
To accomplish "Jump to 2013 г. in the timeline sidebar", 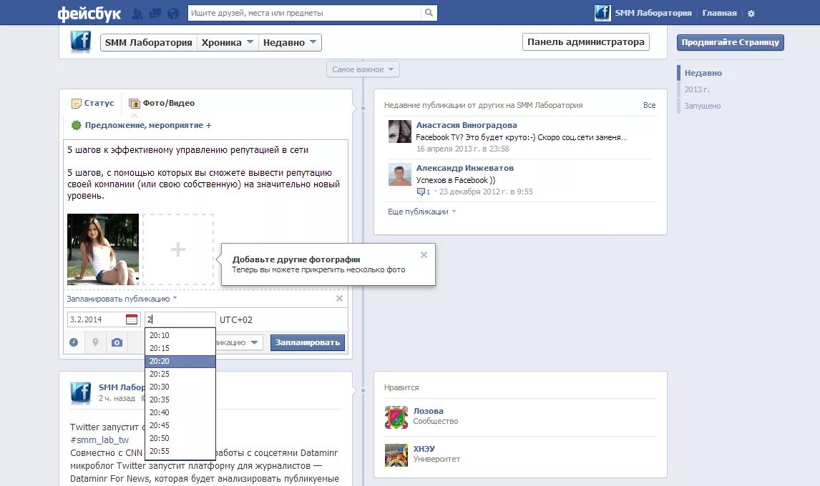I will click(x=697, y=89).
